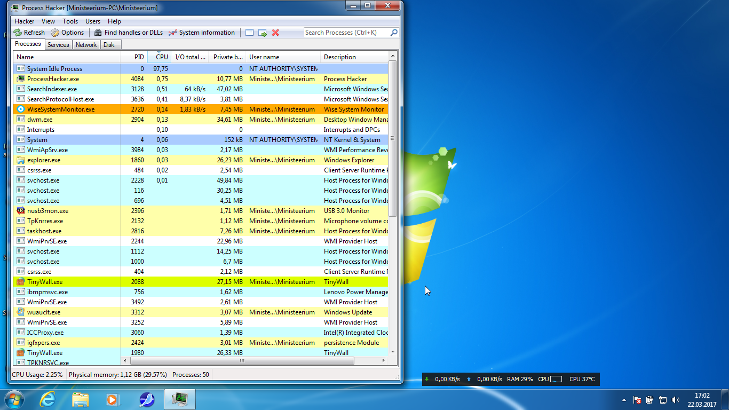The image size is (729, 410).
Task: Click the explorer.exe folder icon
Action: 21,160
